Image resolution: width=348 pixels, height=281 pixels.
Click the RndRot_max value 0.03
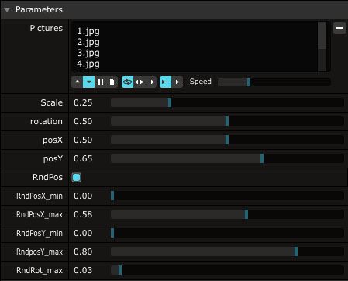click(x=83, y=270)
